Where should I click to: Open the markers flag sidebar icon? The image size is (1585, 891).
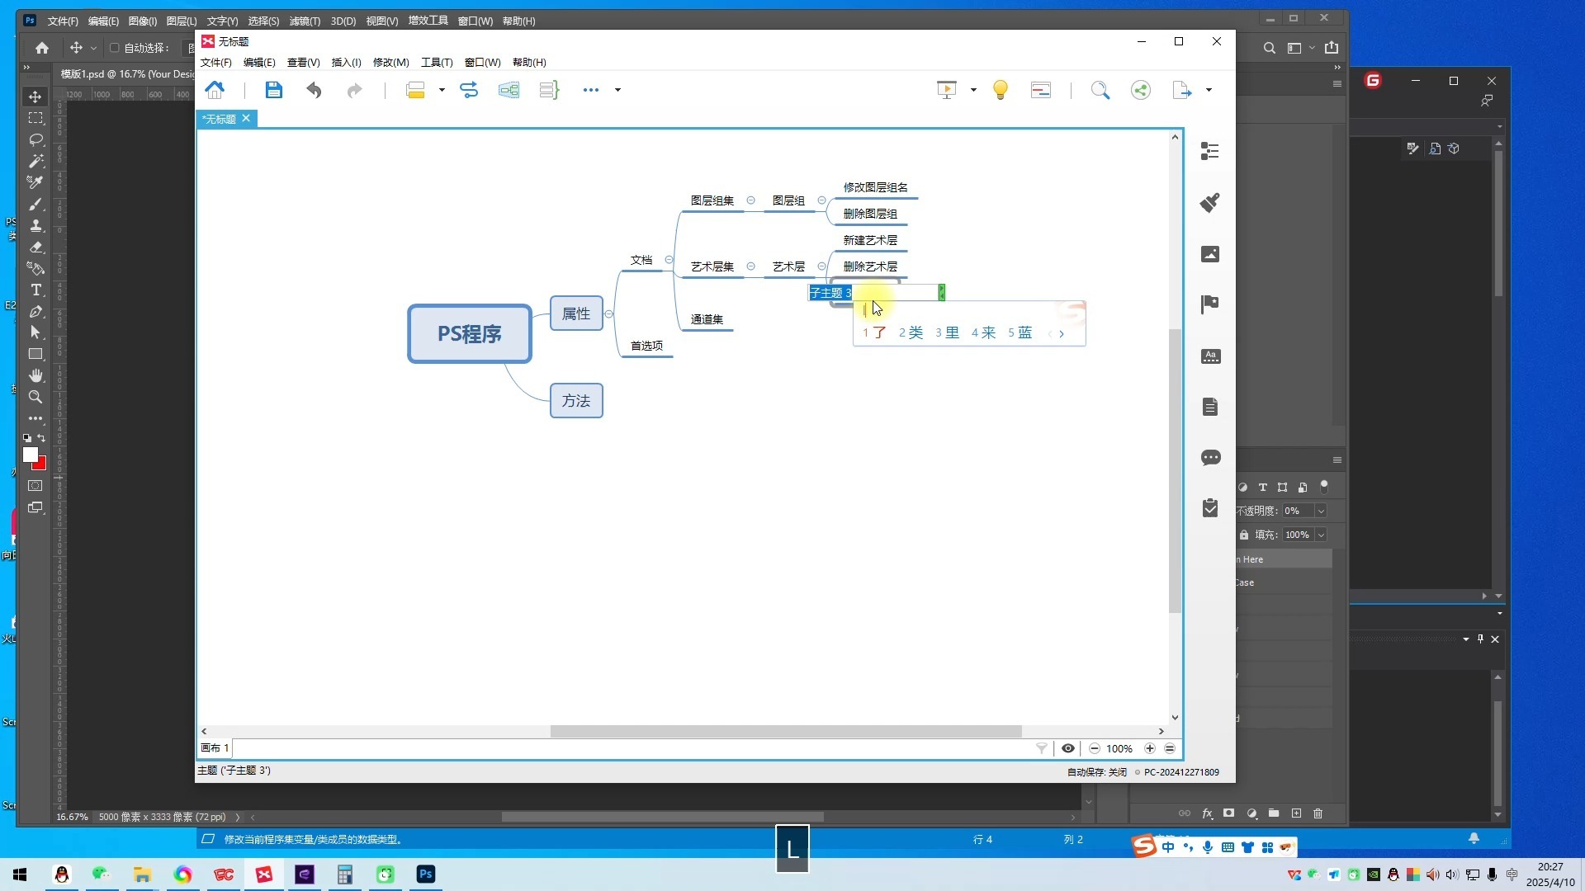tap(1210, 304)
